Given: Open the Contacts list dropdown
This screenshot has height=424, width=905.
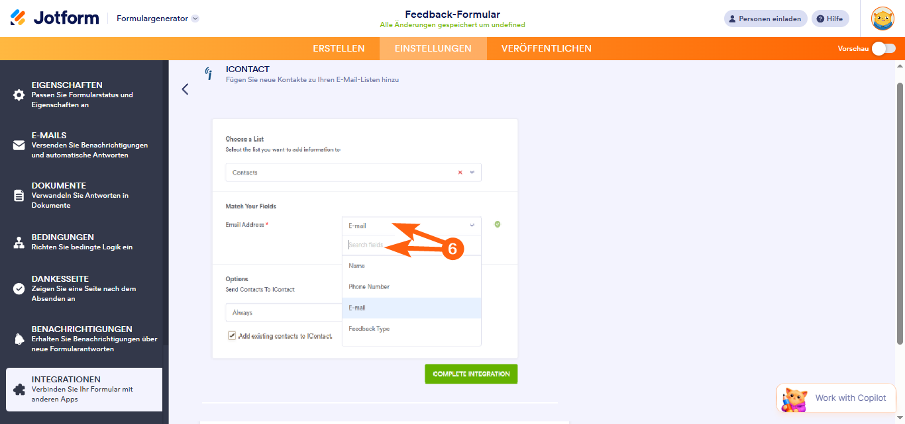Looking at the screenshot, I should coord(351,173).
